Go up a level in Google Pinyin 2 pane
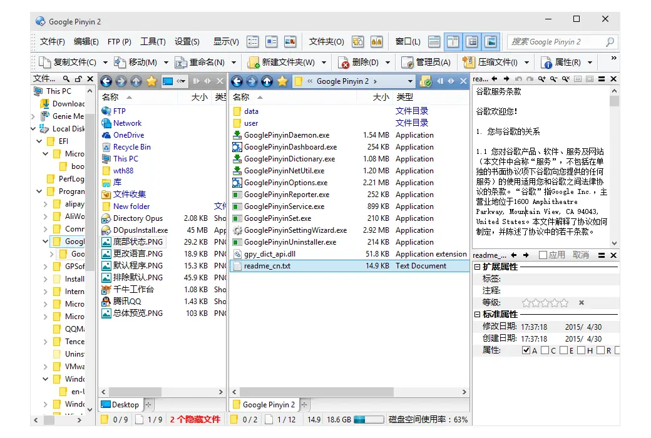651x438 pixels. (x=267, y=81)
